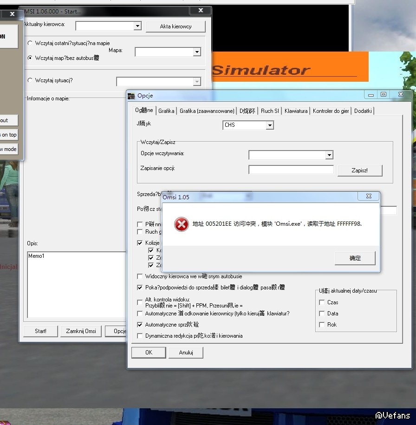This screenshot has height=425, width=416.
Task: Toggle Widoczny kierowca checkbox
Action: (140, 276)
